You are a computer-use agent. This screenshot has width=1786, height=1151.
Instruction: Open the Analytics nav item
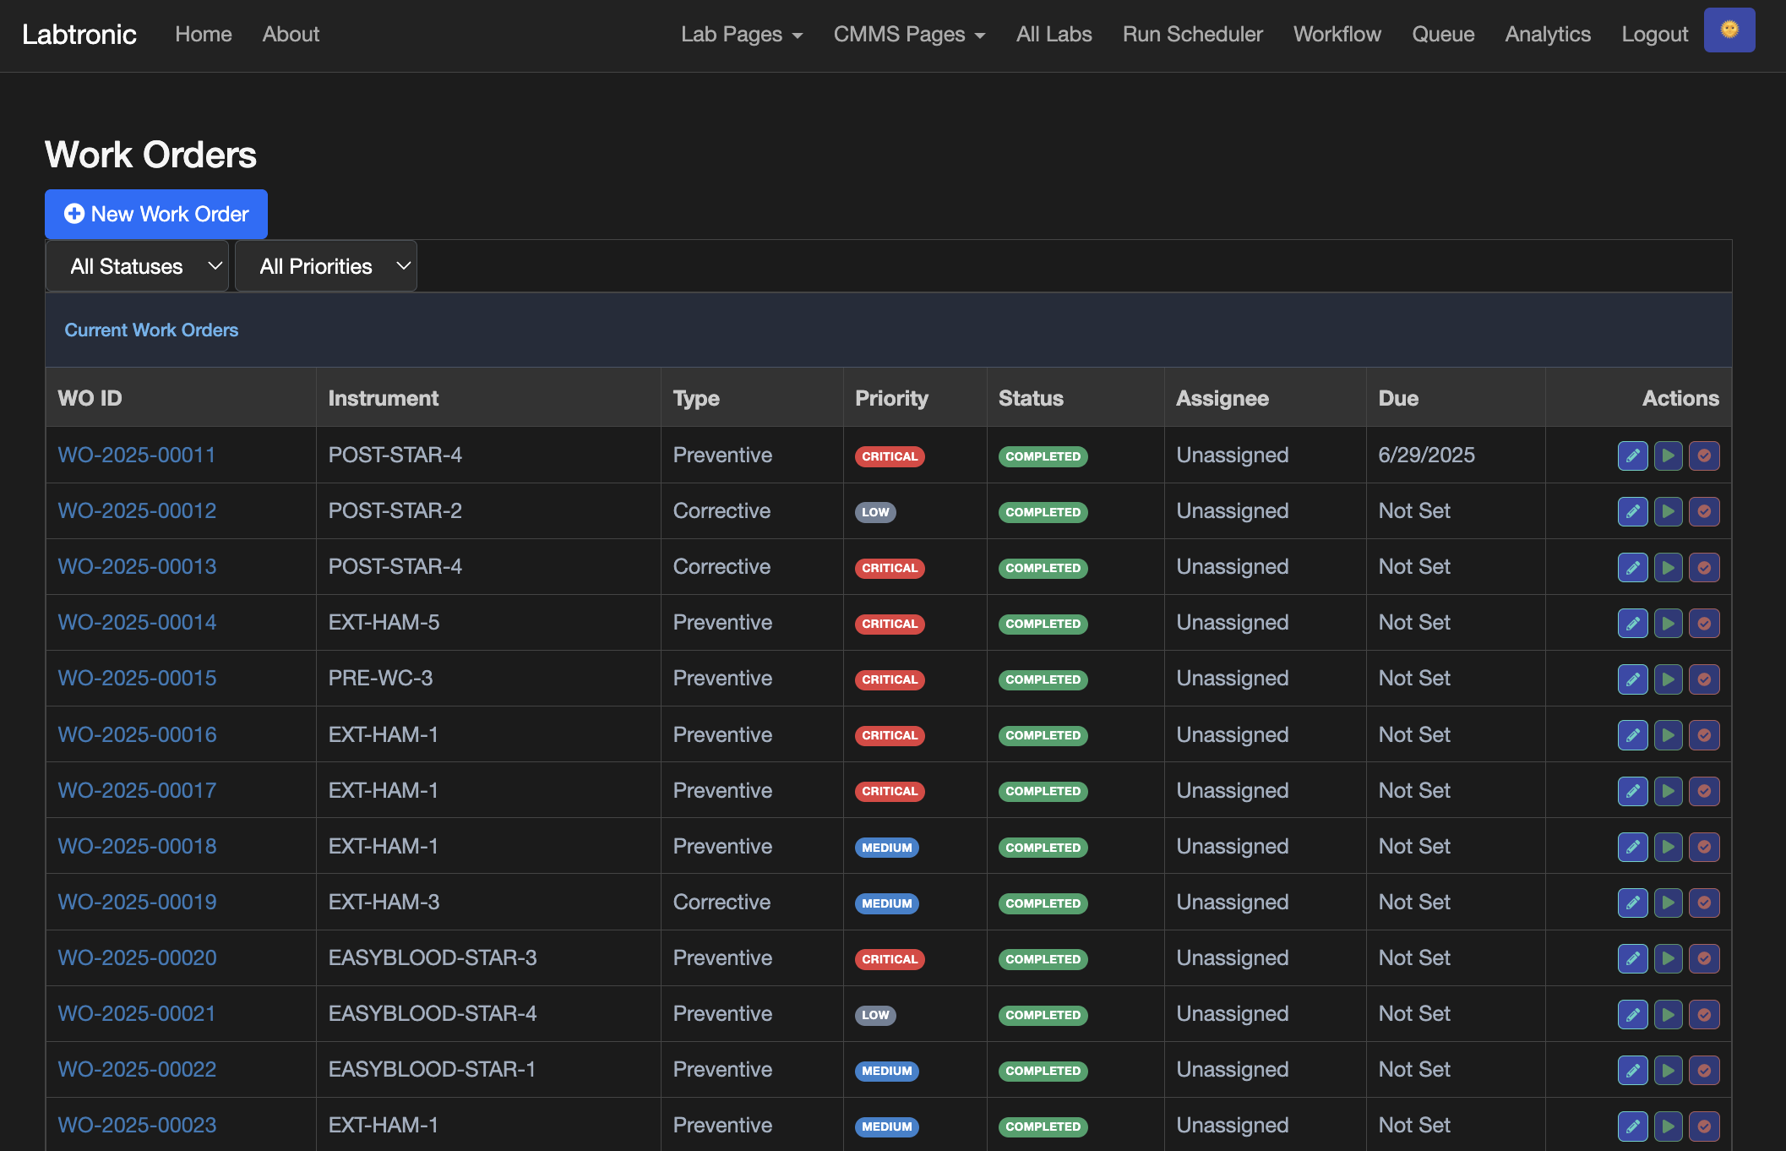(1547, 35)
